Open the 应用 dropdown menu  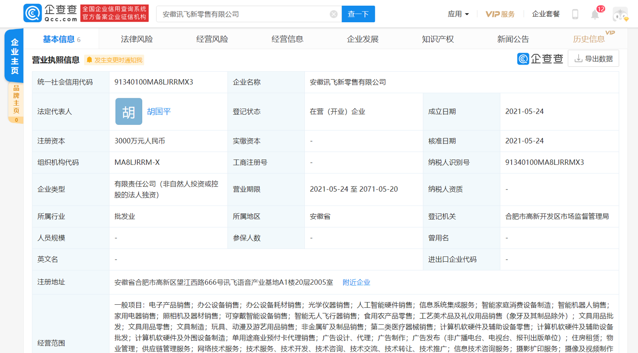[458, 14]
